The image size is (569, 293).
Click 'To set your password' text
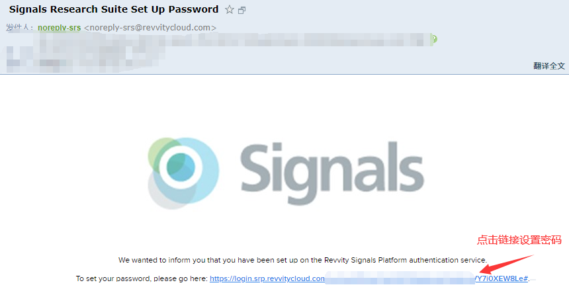[142, 279]
